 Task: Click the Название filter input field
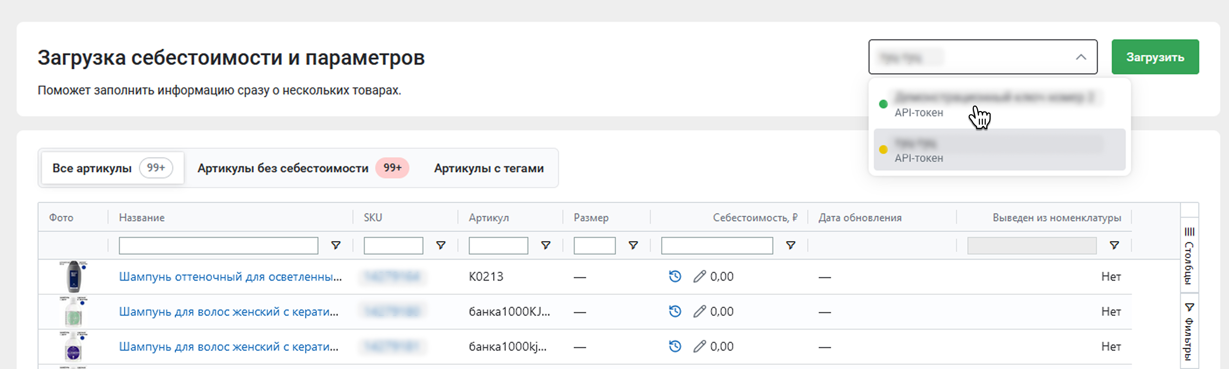click(218, 245)
